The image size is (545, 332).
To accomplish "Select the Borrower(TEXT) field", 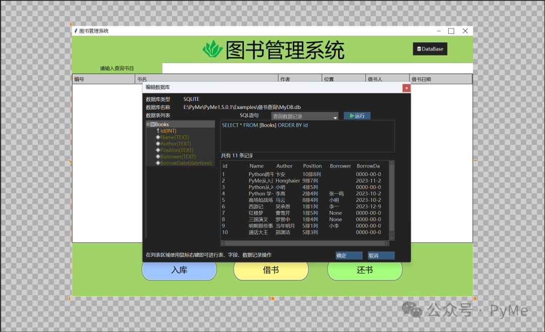I will coord(178,156).
